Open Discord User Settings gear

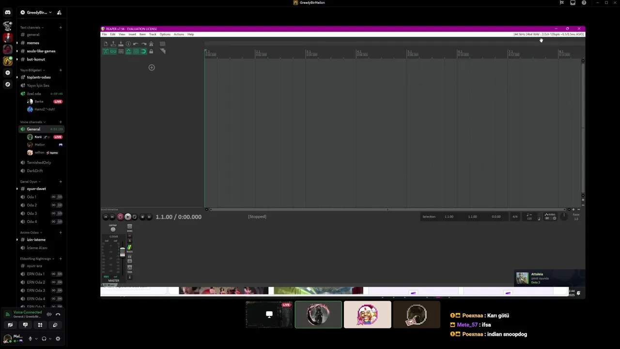[x=58, y=339]
